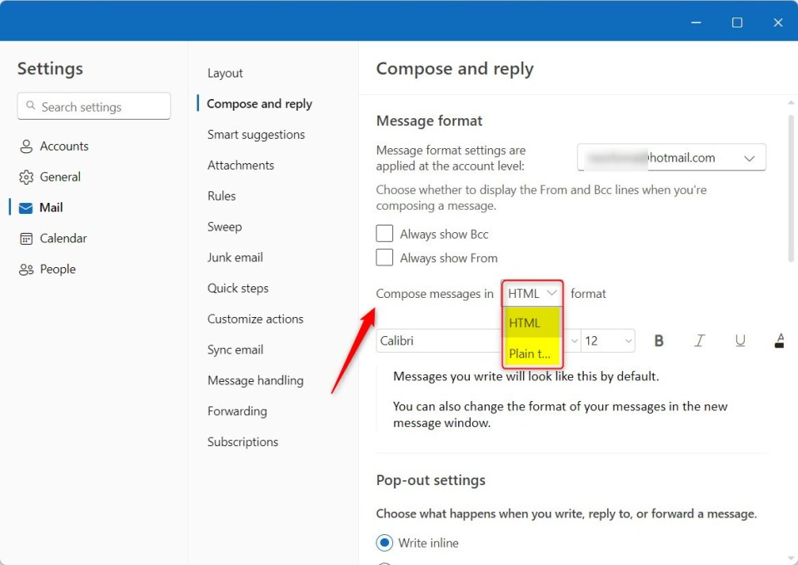Click the Accounts person icon
The image size is (798, 565).
point(26,146)
